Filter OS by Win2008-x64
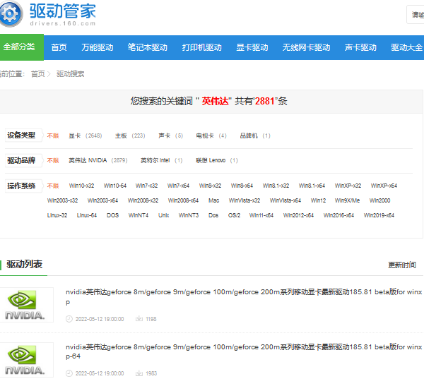424x386 pixels. 183,200
